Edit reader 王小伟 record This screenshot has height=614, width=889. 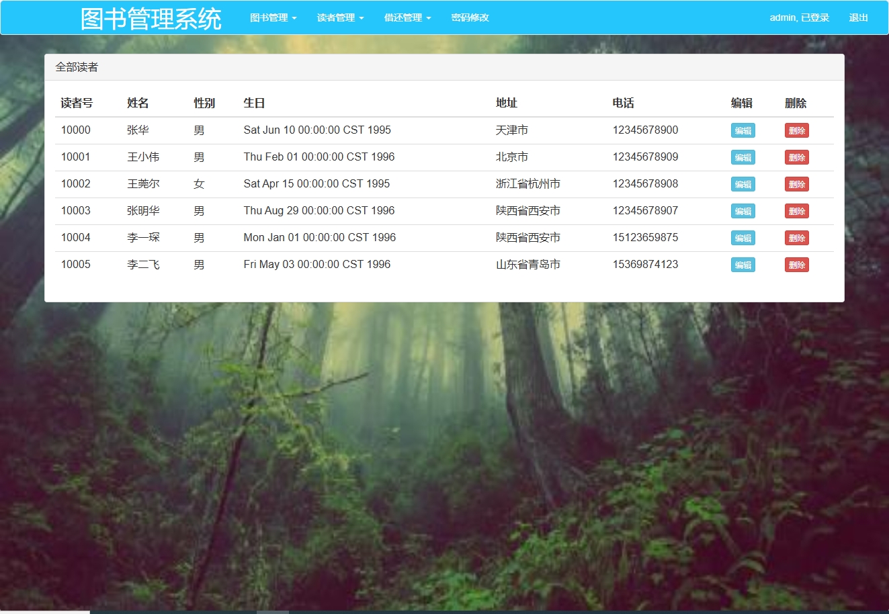[x=743, y=157]
